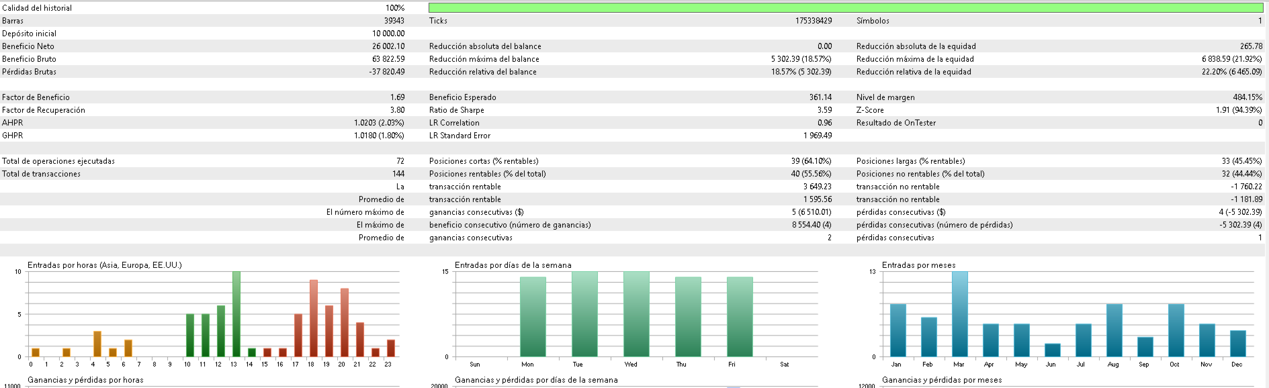Select the Ratio de Sharpe value
This screenshot has height=388, width=1269.
824,110
